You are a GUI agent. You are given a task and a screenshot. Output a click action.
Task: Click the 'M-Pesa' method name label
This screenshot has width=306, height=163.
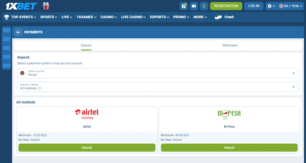tap(229, 127)
